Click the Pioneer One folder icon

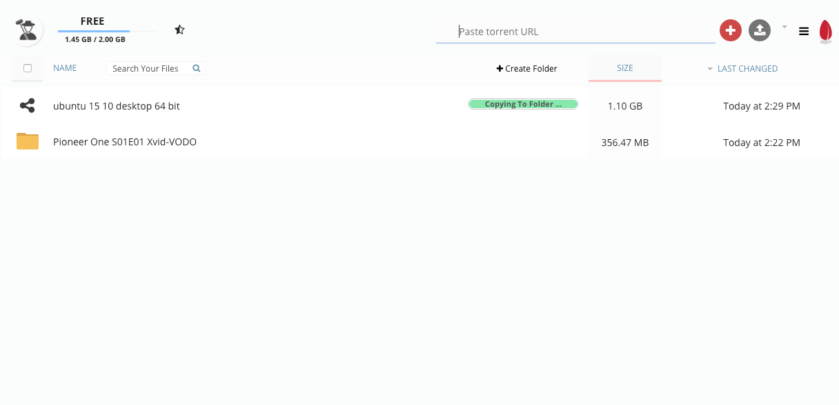click(28, 141)
